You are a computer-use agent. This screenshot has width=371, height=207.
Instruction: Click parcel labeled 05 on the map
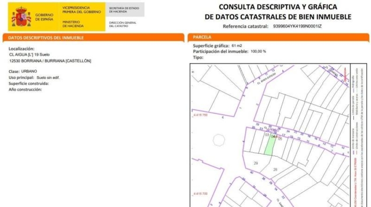click(280, 139)
